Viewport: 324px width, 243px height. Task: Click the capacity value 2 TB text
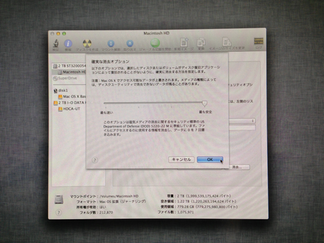coord(180,196)
